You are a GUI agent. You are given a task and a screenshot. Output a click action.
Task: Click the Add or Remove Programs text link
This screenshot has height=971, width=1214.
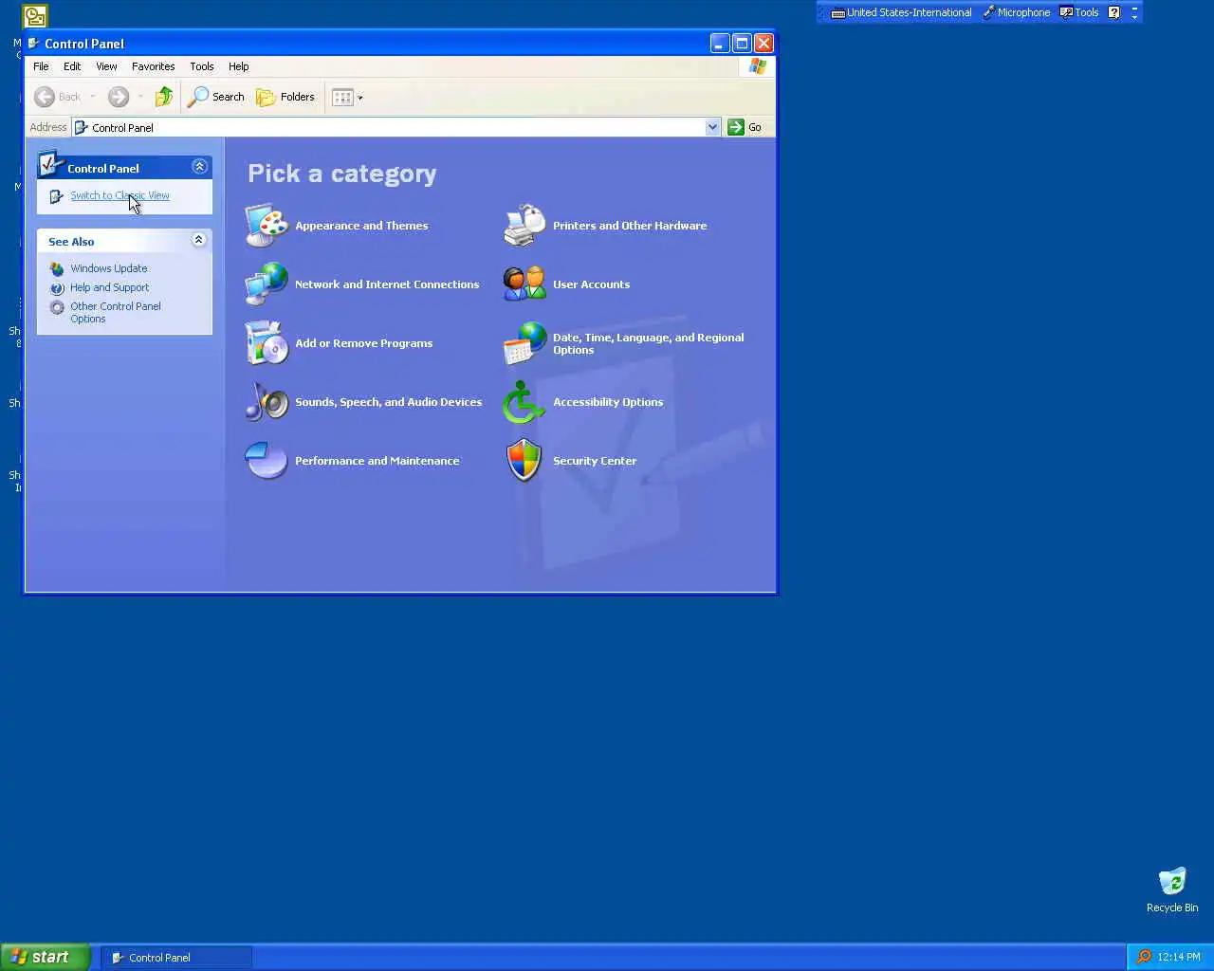pyautogui.click(x=363, y=343)
